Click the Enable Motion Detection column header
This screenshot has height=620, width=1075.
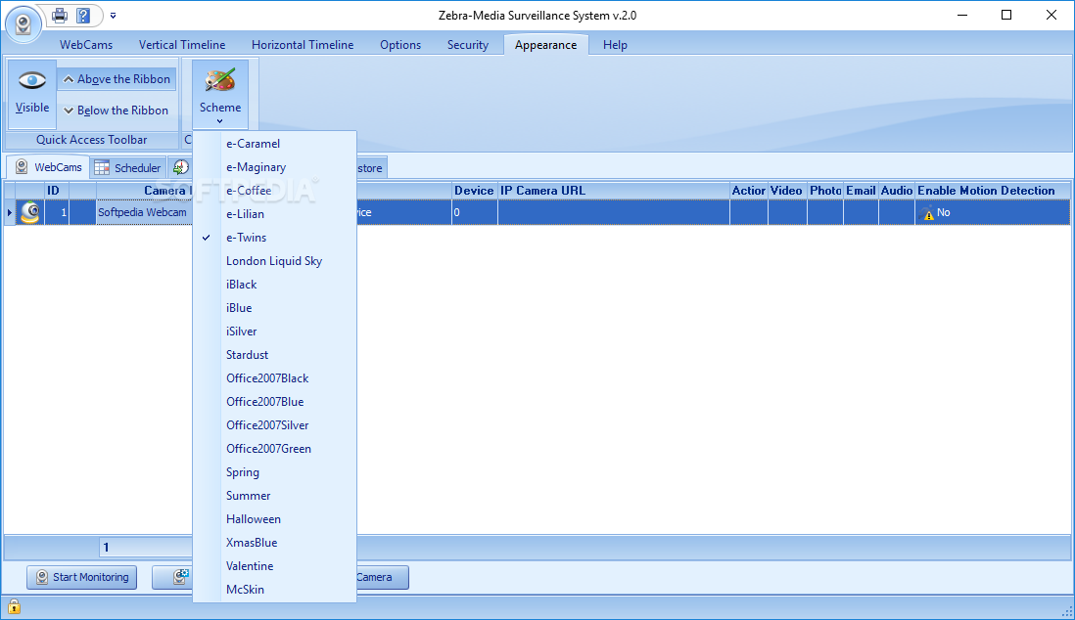(x=992, y=191)
